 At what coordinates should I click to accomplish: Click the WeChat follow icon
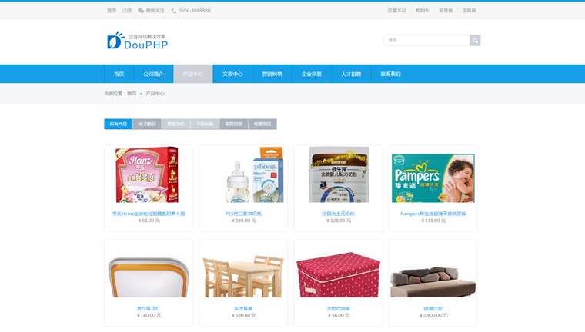(141, 11)
